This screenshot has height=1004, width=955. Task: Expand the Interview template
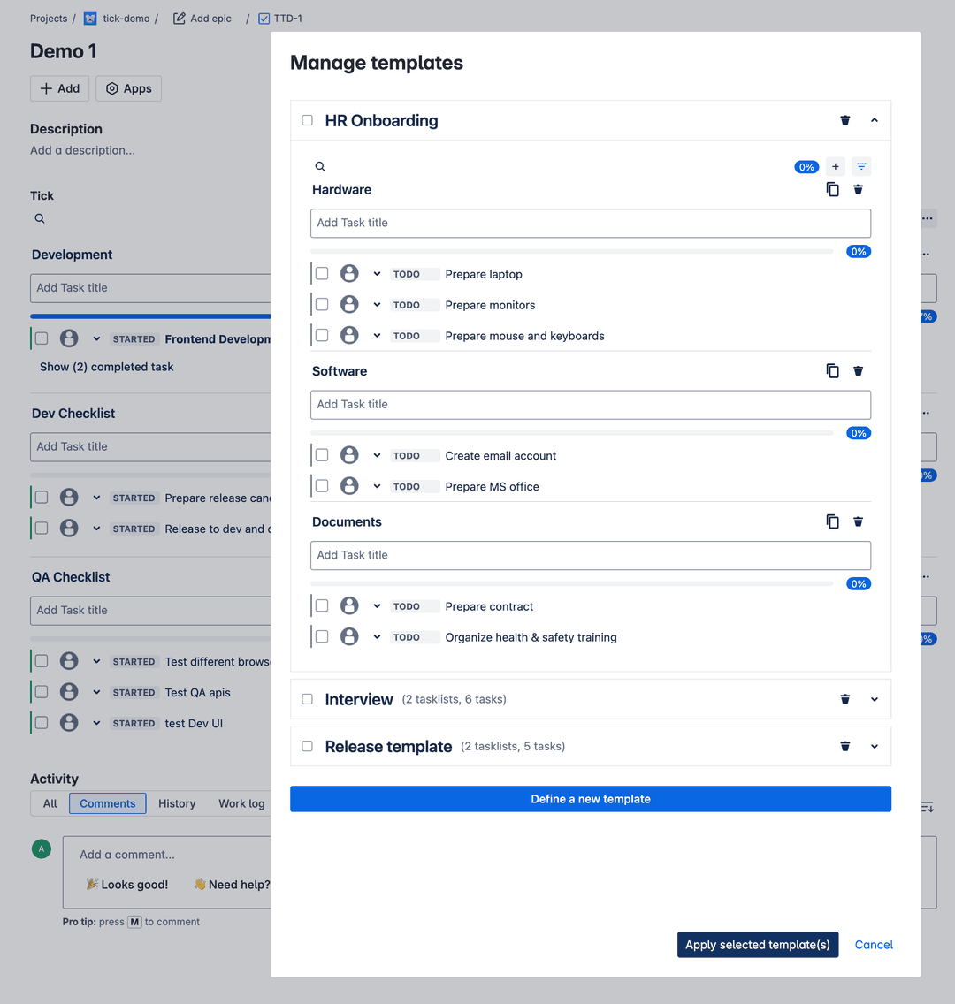875,699
